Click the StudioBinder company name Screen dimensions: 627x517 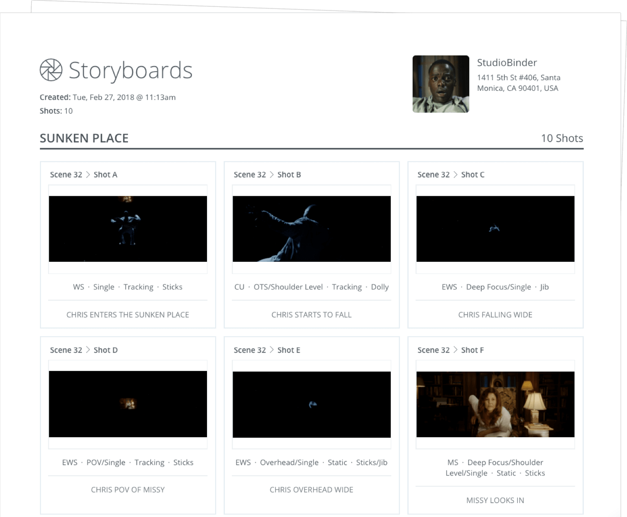point(507,63)
